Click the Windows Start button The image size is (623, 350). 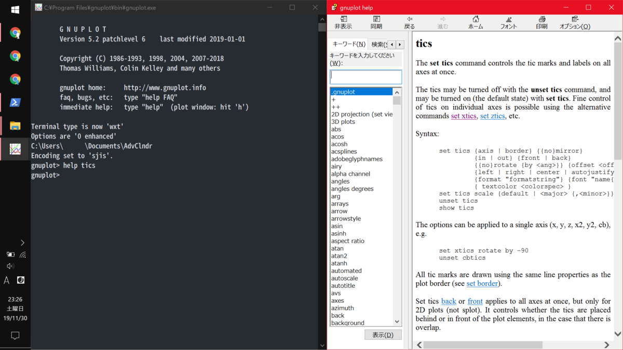click(15, 9)
